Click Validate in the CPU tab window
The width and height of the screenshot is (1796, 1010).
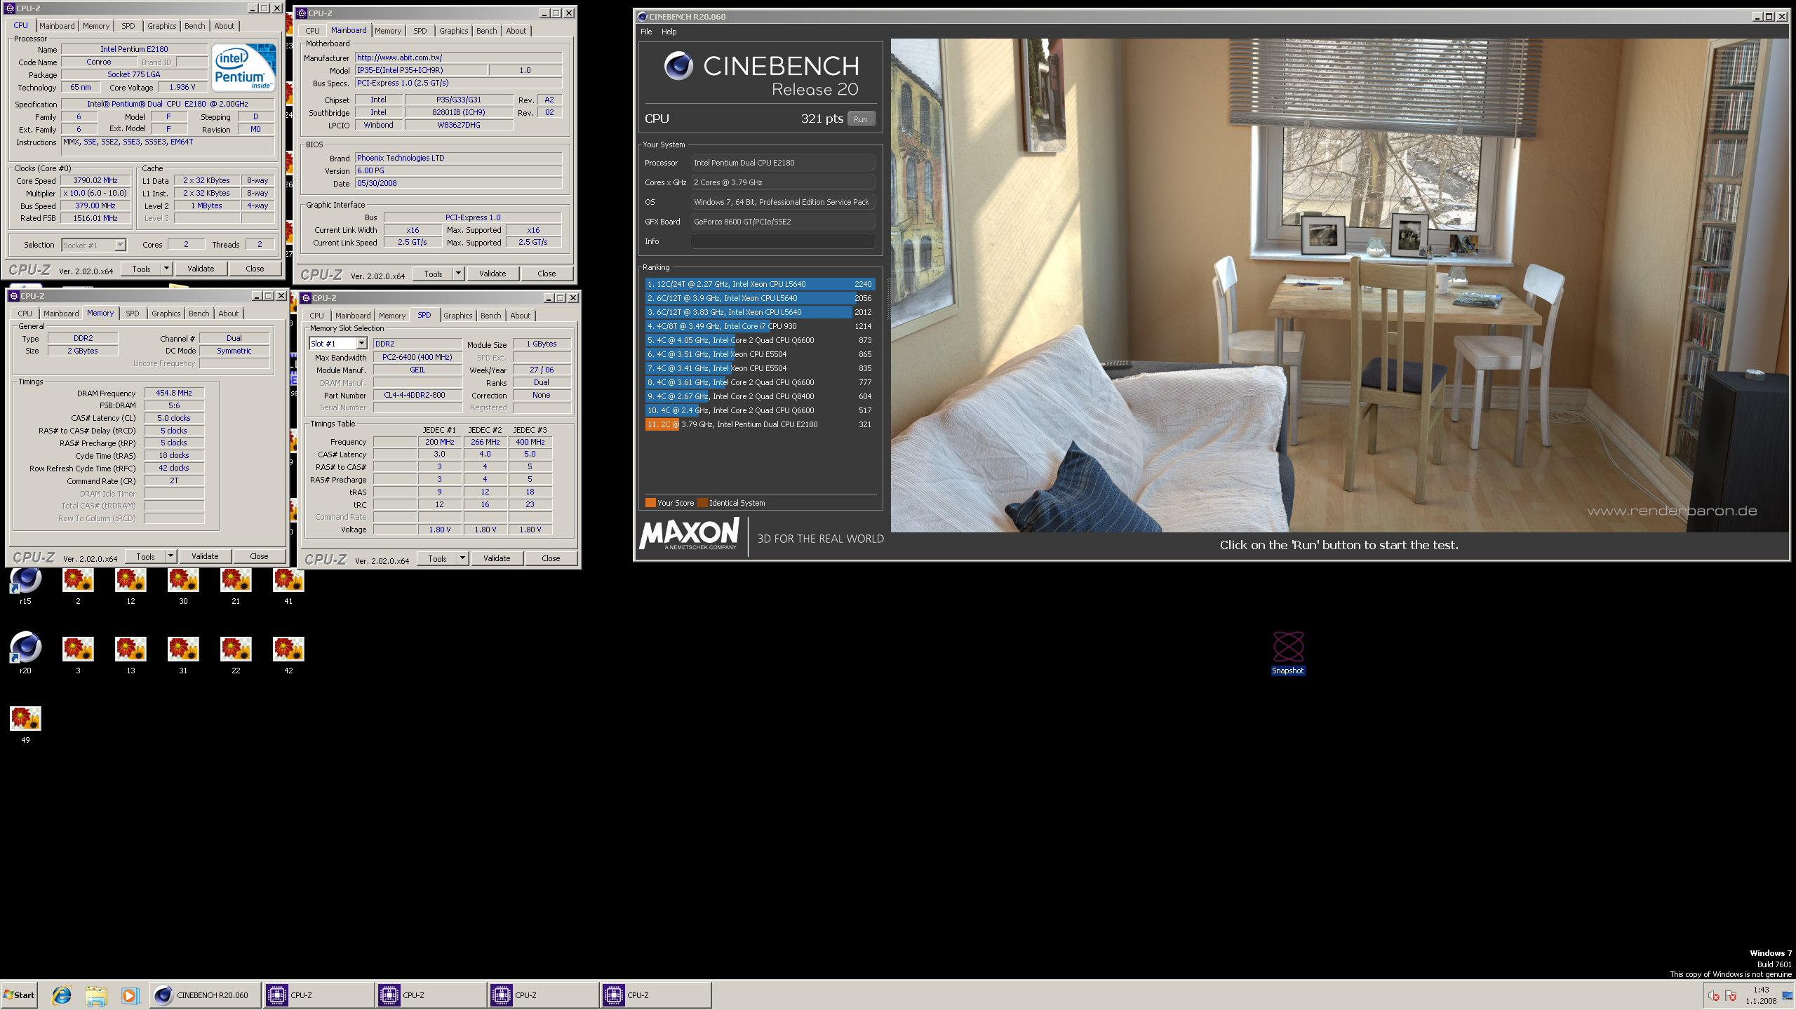(x=201, y=269)
